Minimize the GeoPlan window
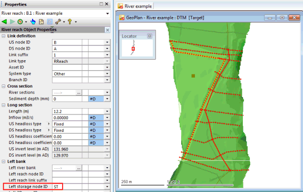 click(270, 17)
